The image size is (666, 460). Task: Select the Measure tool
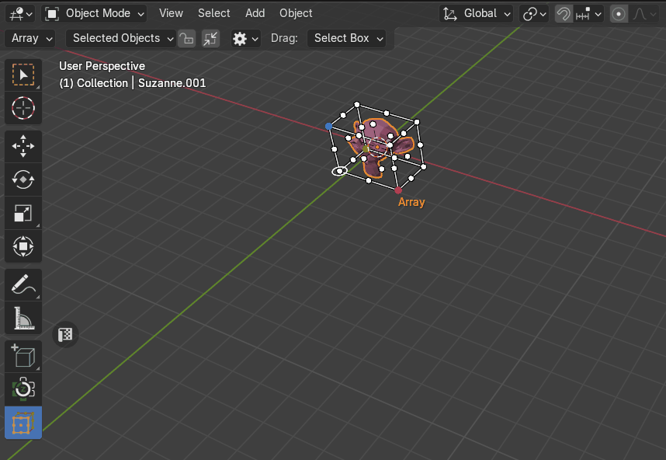point(23,318)
